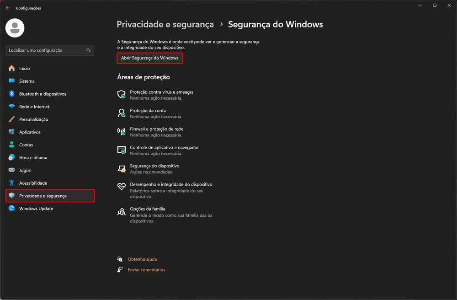Image resolution: width=457 pixels, height=300 pixels.
Task: Click the account protection person icon
Action: pos(121,113)
